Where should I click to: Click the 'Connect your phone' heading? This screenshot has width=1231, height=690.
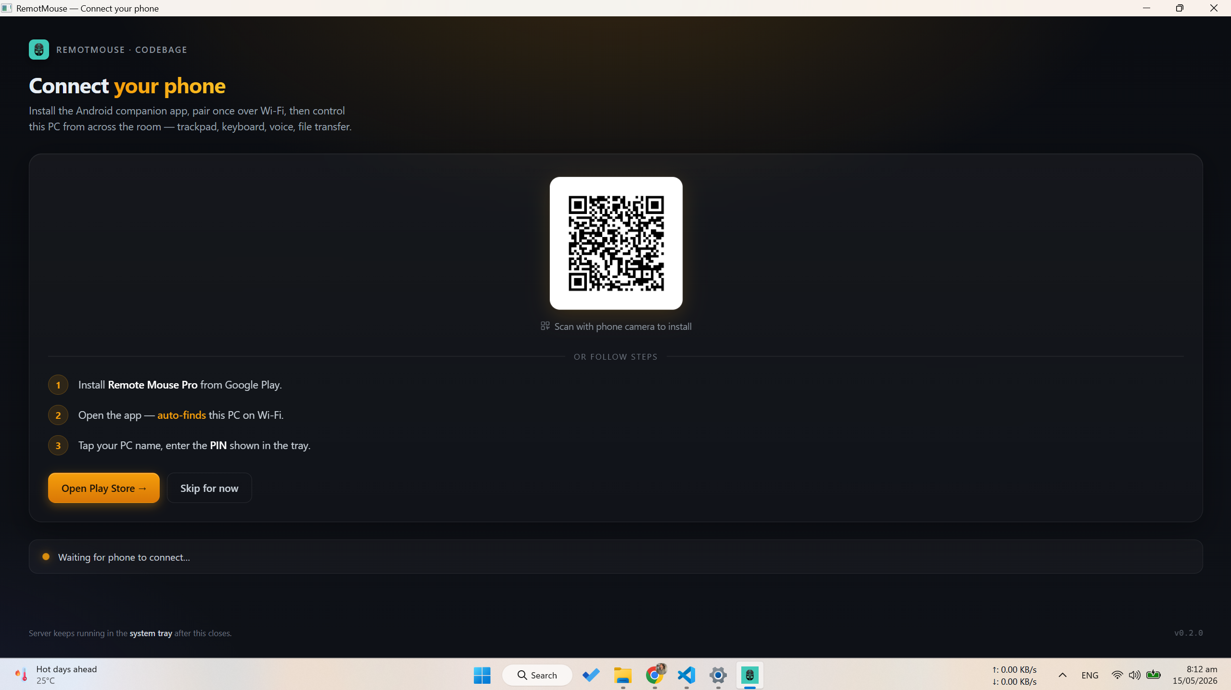(x=127, y=86)
